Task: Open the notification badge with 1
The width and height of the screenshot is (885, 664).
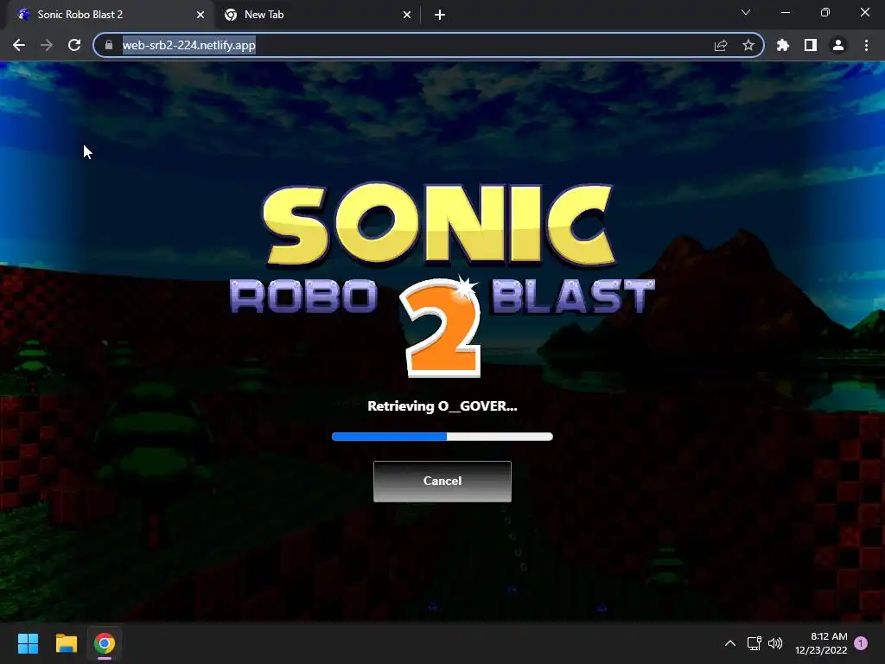Action: 861,643
